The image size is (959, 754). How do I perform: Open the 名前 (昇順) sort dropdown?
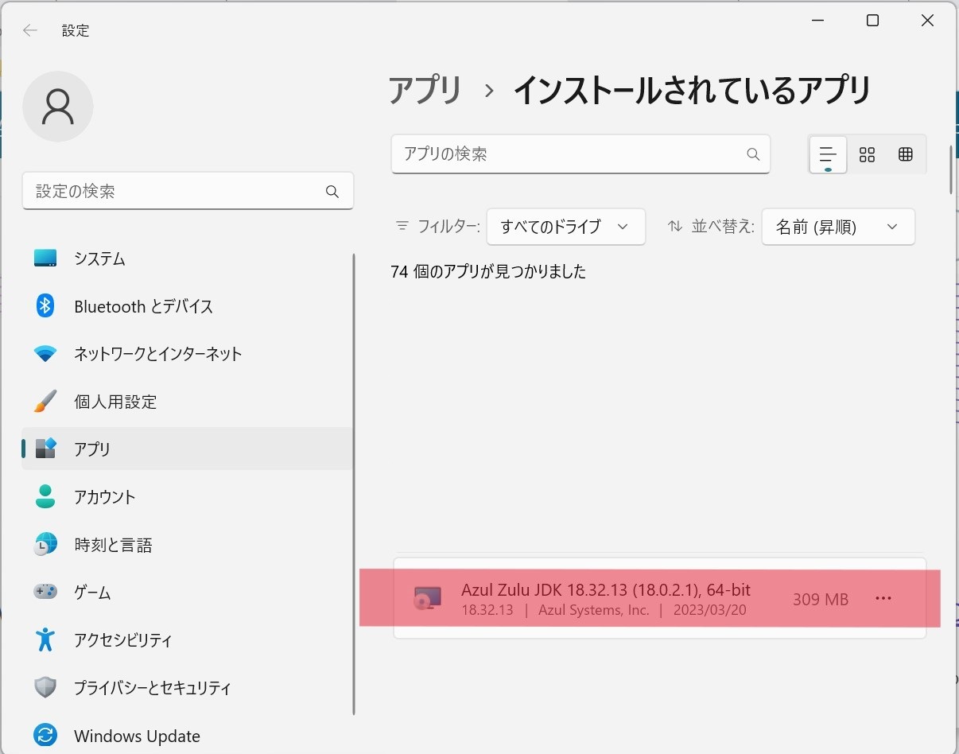[837, 227]
